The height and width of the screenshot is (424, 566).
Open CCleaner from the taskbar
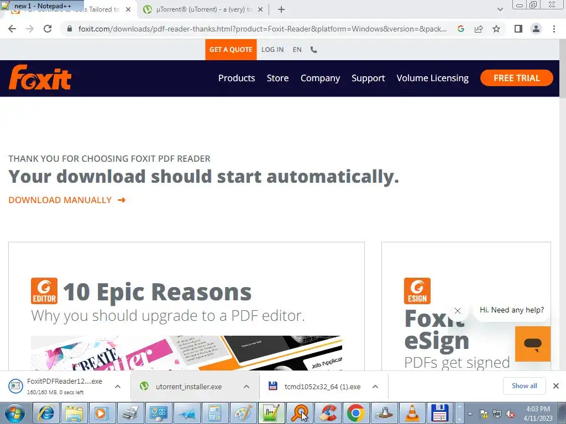(328, 413)
